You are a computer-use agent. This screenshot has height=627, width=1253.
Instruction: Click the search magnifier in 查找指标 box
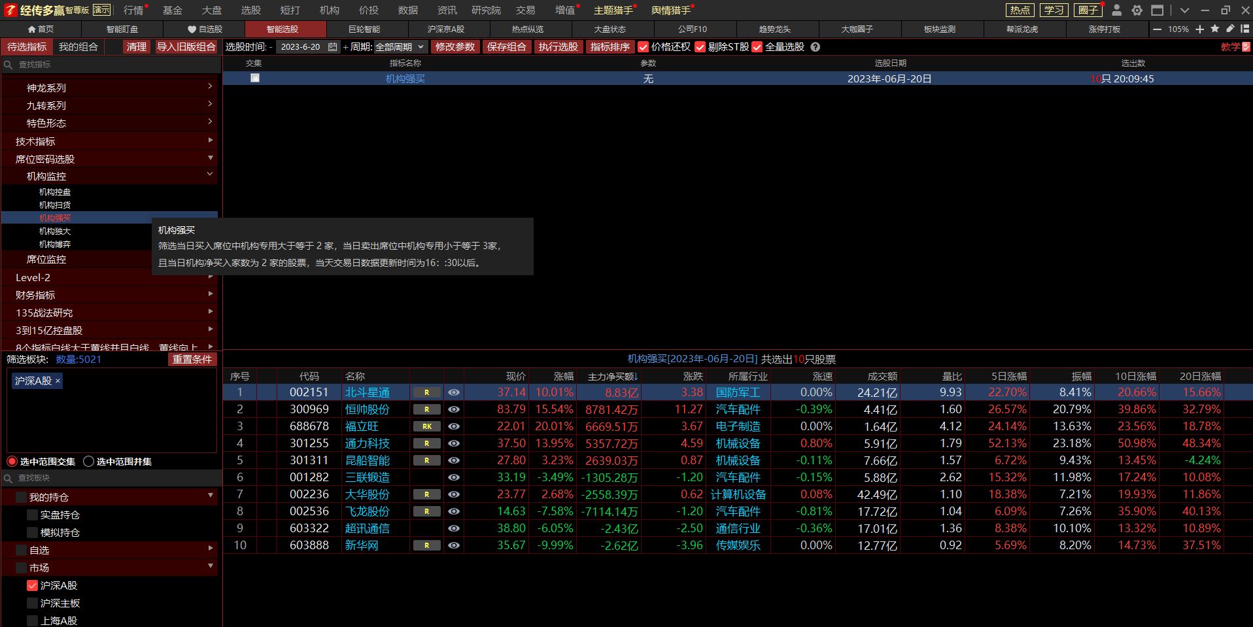9,65
